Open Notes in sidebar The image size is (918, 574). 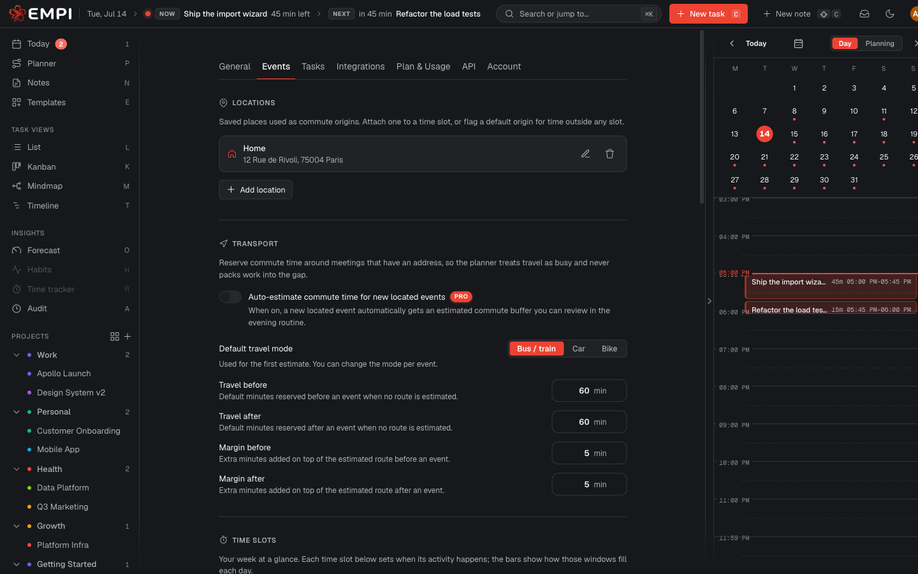click(x=70, y=83)
